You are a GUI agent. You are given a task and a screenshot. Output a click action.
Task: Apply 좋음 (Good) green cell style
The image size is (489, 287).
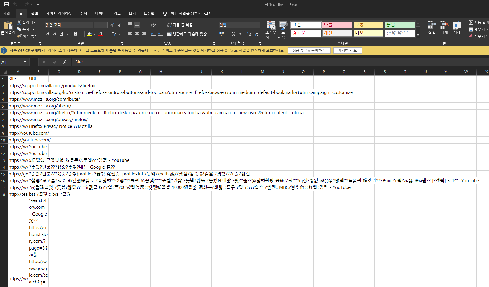point(400,25)
